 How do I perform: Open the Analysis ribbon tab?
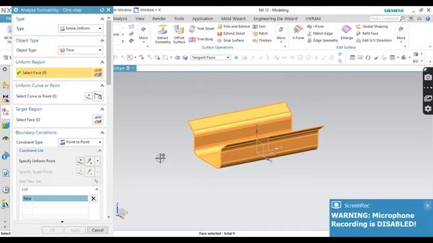point(120,18)
